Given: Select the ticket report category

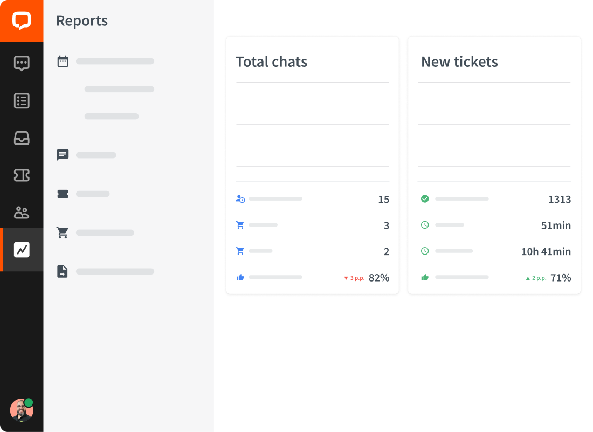Looking at the screenshot, I should click(x=63, y=194).
